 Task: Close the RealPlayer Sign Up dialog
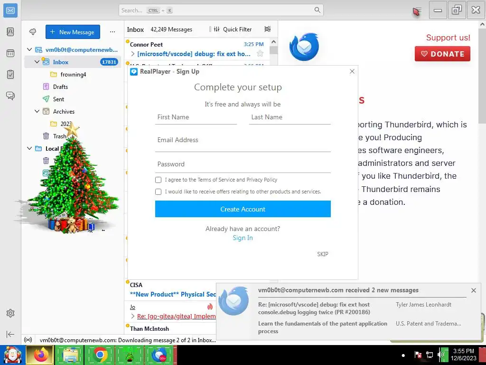pos(352,71)
